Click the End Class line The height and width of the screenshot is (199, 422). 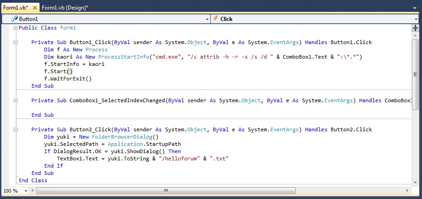pos(33,180)
